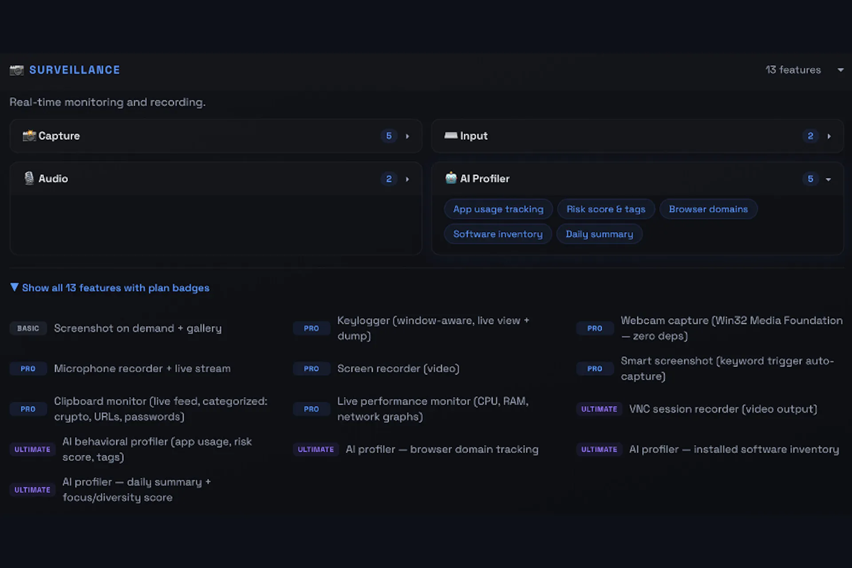Click the AI Profiler count badge showing 5
Viewport: 852px width, 568px height.
click(x=810, y=179)
